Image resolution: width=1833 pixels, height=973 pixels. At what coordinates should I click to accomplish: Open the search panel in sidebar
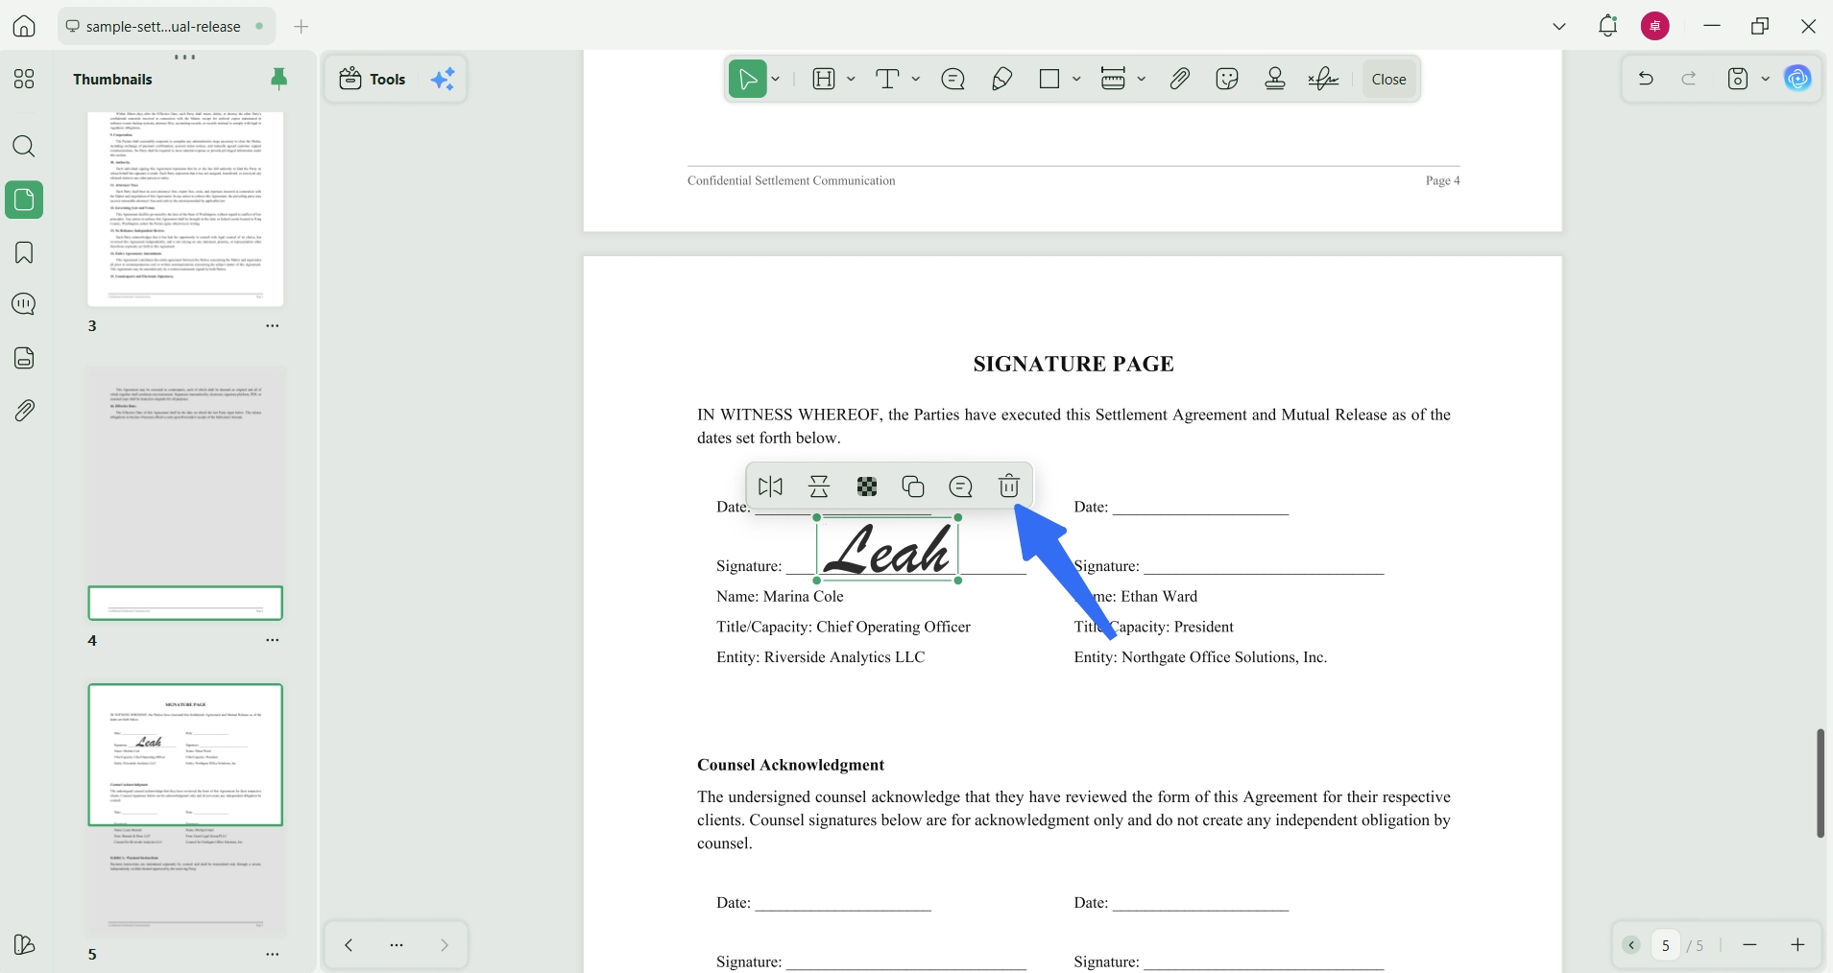[x=24, y=147]
